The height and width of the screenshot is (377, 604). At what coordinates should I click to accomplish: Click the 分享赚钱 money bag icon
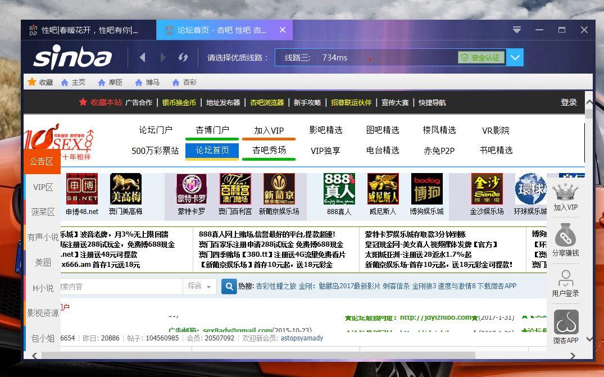(x=565, y=234)
